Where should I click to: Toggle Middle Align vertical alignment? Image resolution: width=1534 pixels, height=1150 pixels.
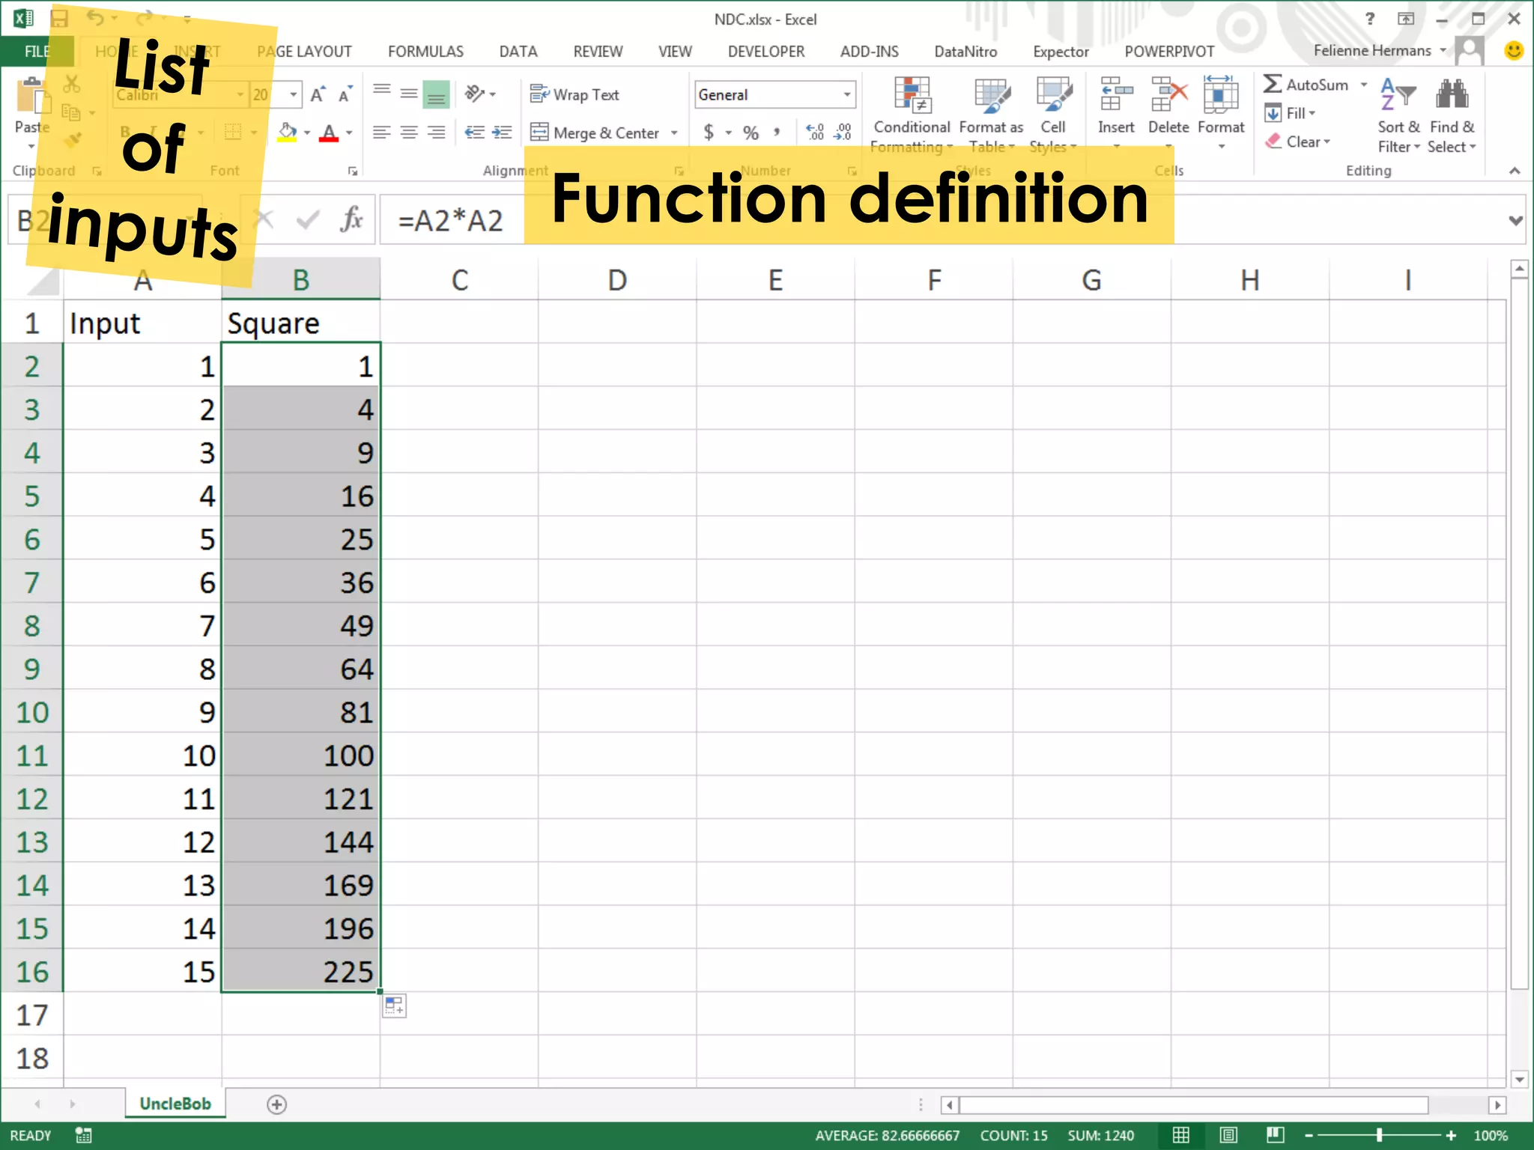(409, 94)
